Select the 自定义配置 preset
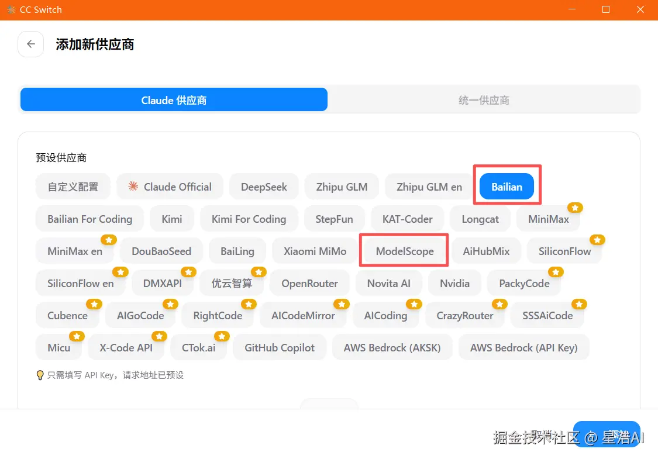The height and width of the screenshot is (459, 658). [73, 187]
